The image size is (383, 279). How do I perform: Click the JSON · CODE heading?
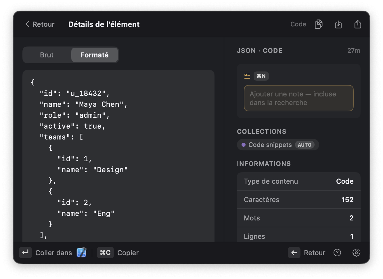[x=260, y=51]
